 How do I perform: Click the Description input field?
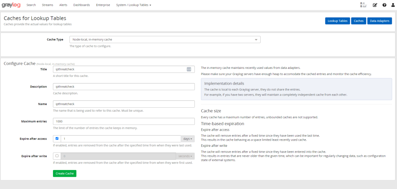124,87
